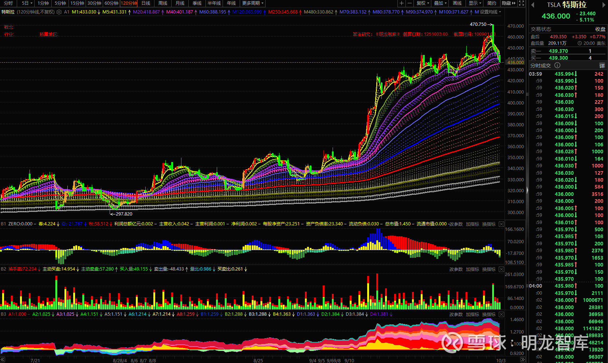Collapse the right side panel handle
Image resolution: width=608 pixels, height=363 pixels.
[x=527, y=190]
